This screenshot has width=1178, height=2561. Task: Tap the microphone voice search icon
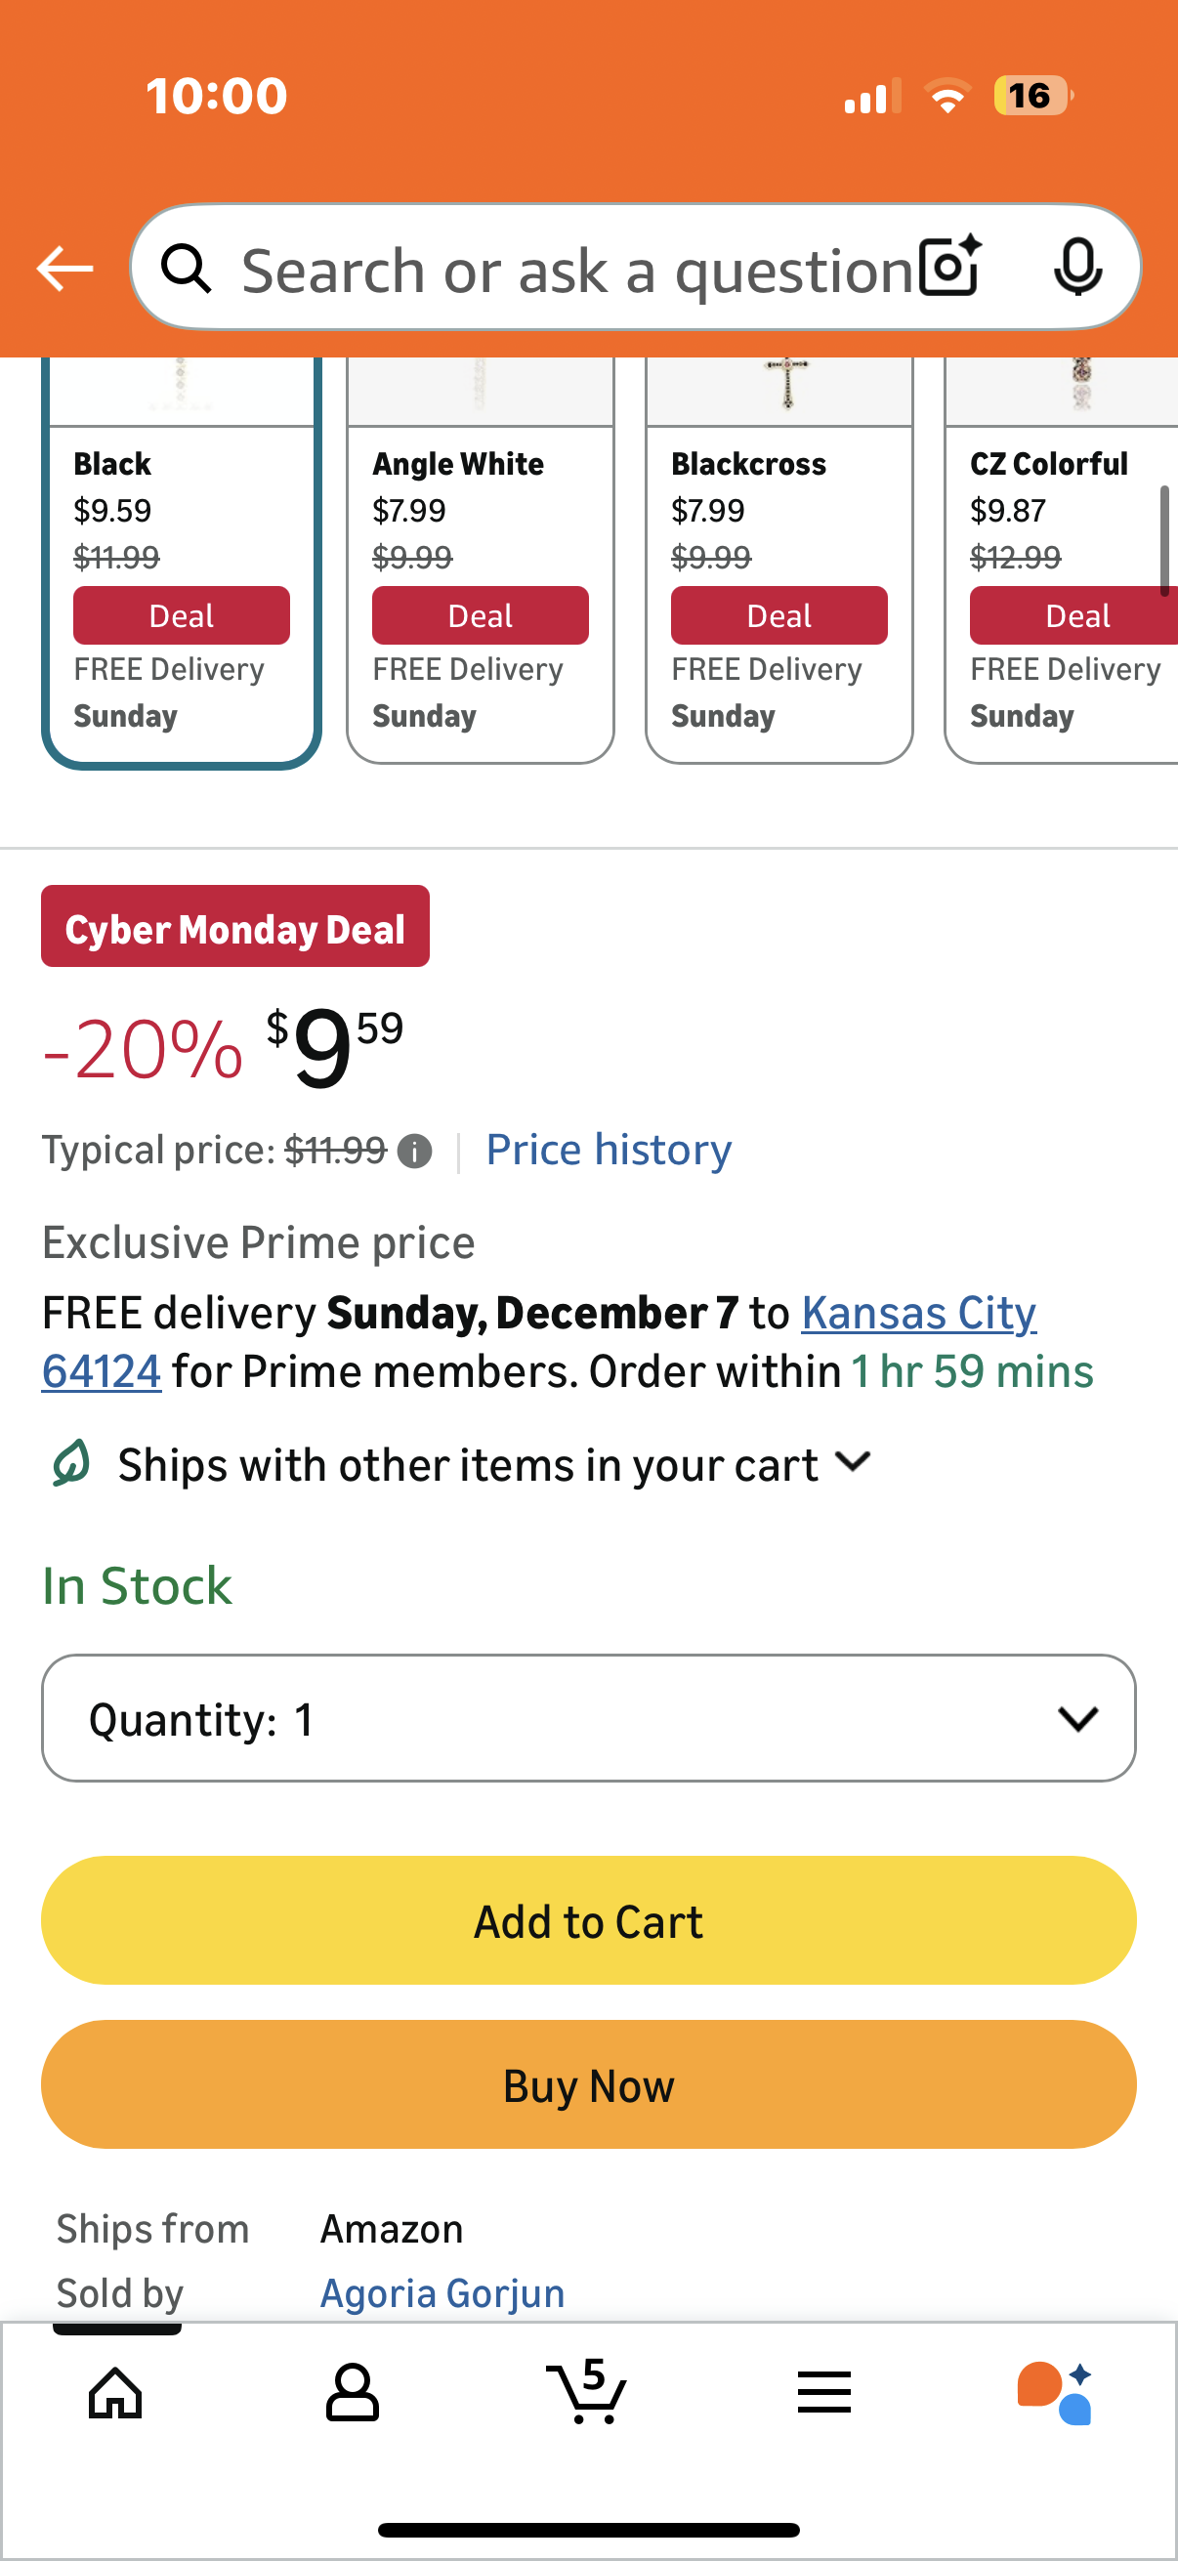point(1077,268)
